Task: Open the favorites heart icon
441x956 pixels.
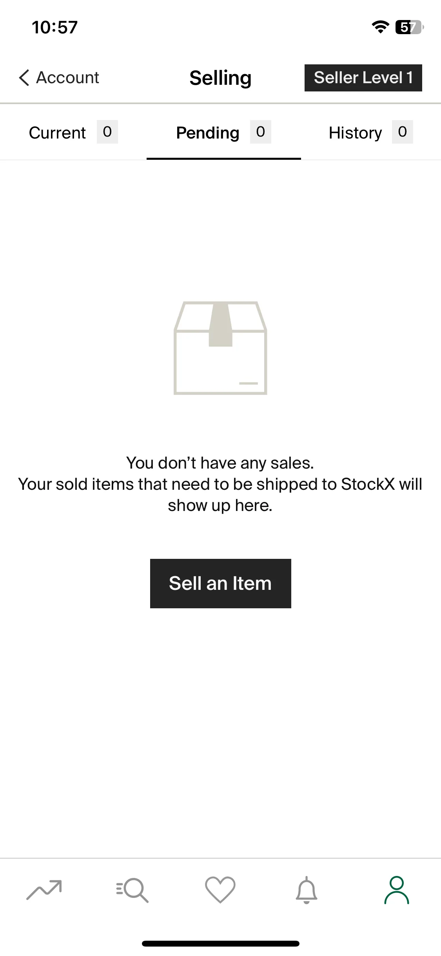Action: (x=220, y=890)
